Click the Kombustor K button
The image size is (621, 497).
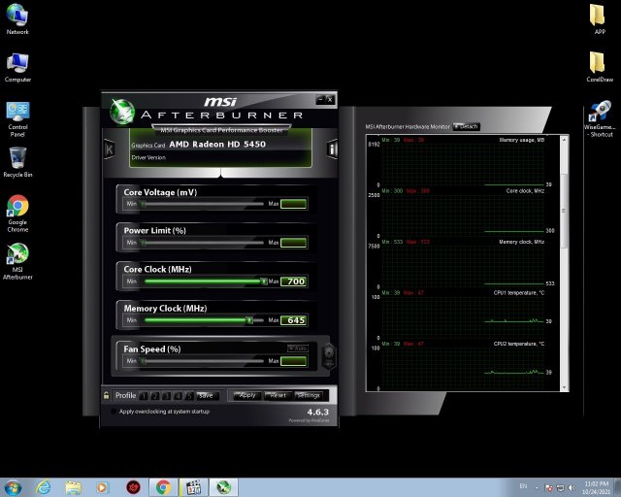point(109,148)
